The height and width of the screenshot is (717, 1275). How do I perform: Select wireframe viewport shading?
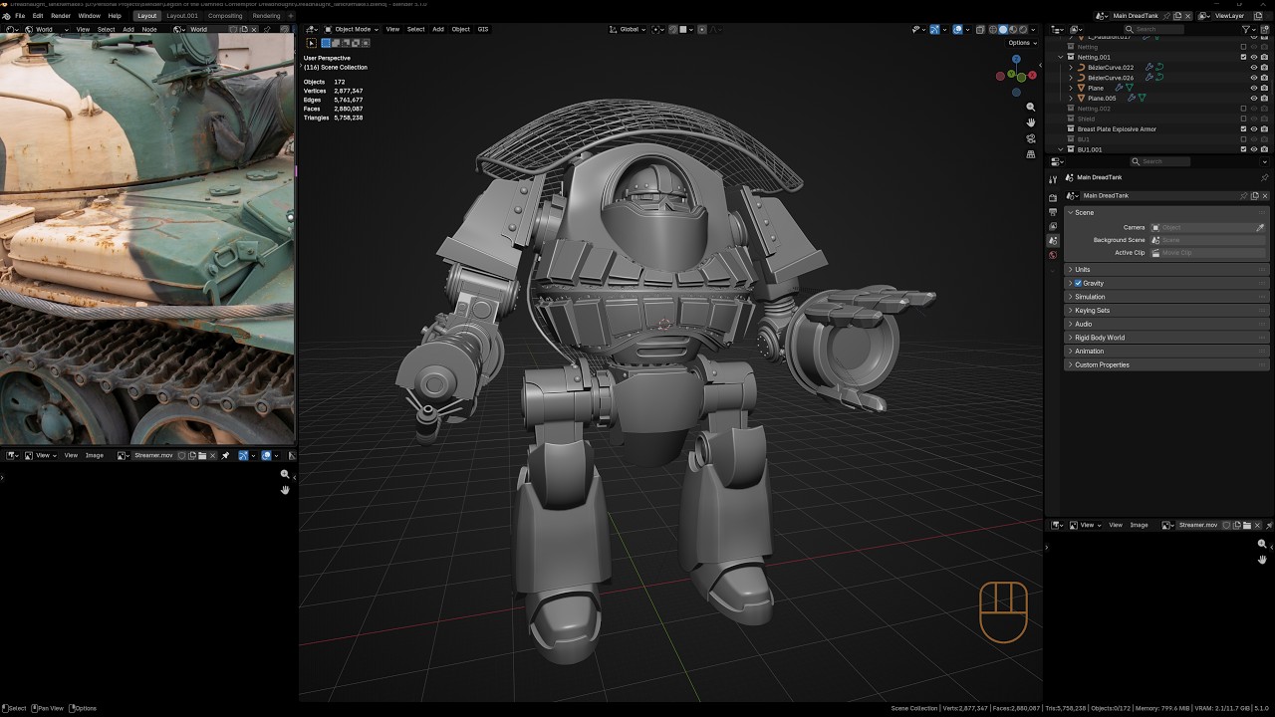pyautogui.click(x=993, y=30)
